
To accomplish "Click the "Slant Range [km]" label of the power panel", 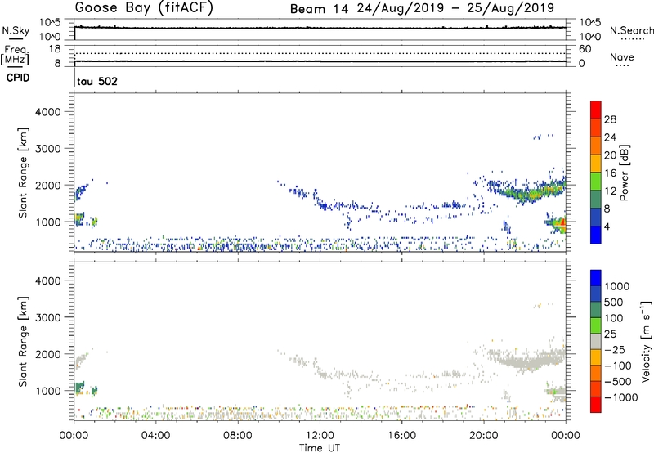I will (x=23, y=173).
